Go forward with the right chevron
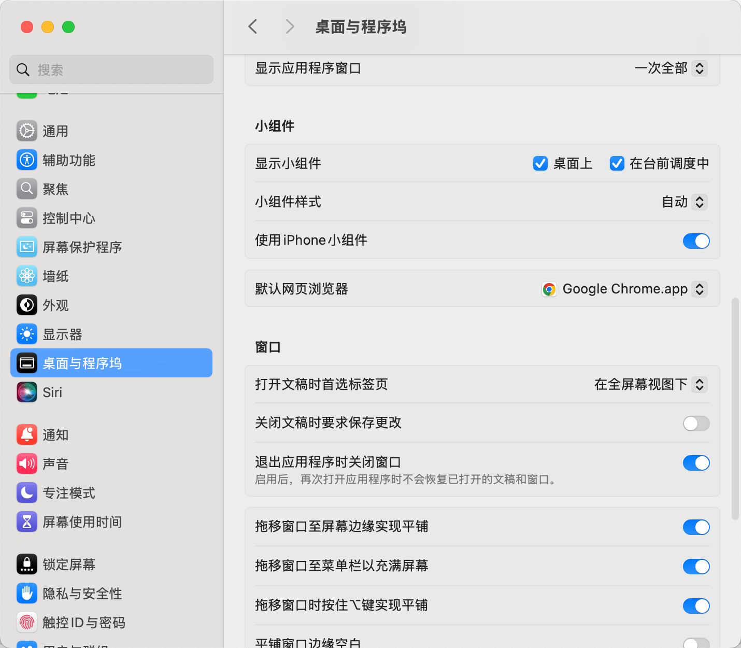 tap(290, 26)
